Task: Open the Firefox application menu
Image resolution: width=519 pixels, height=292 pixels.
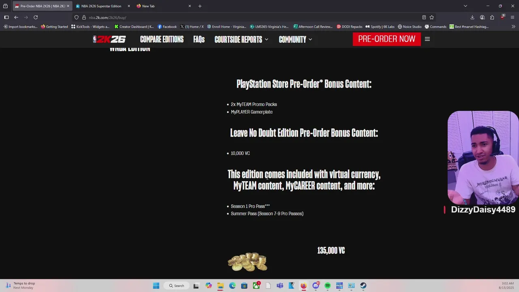Action: tap(513, 17)
